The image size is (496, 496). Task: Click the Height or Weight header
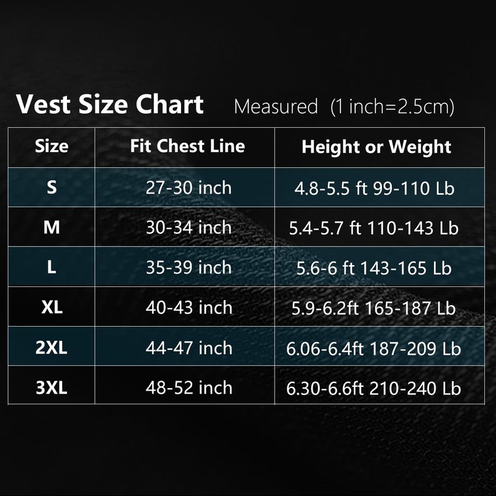coord(376,147)
